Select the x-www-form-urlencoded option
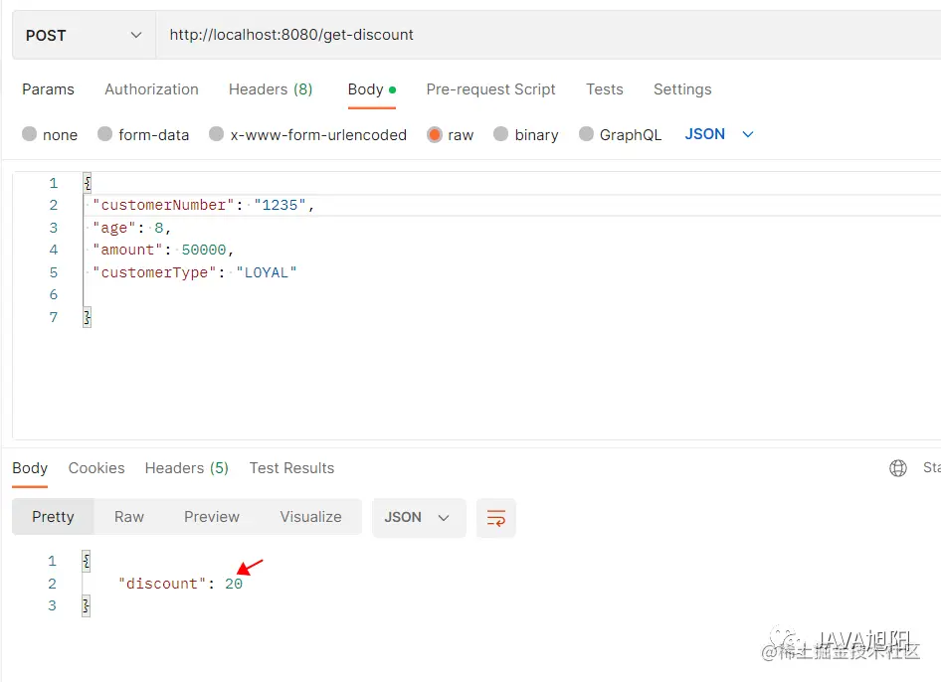 pyautogui.click(x=308, y=134)
